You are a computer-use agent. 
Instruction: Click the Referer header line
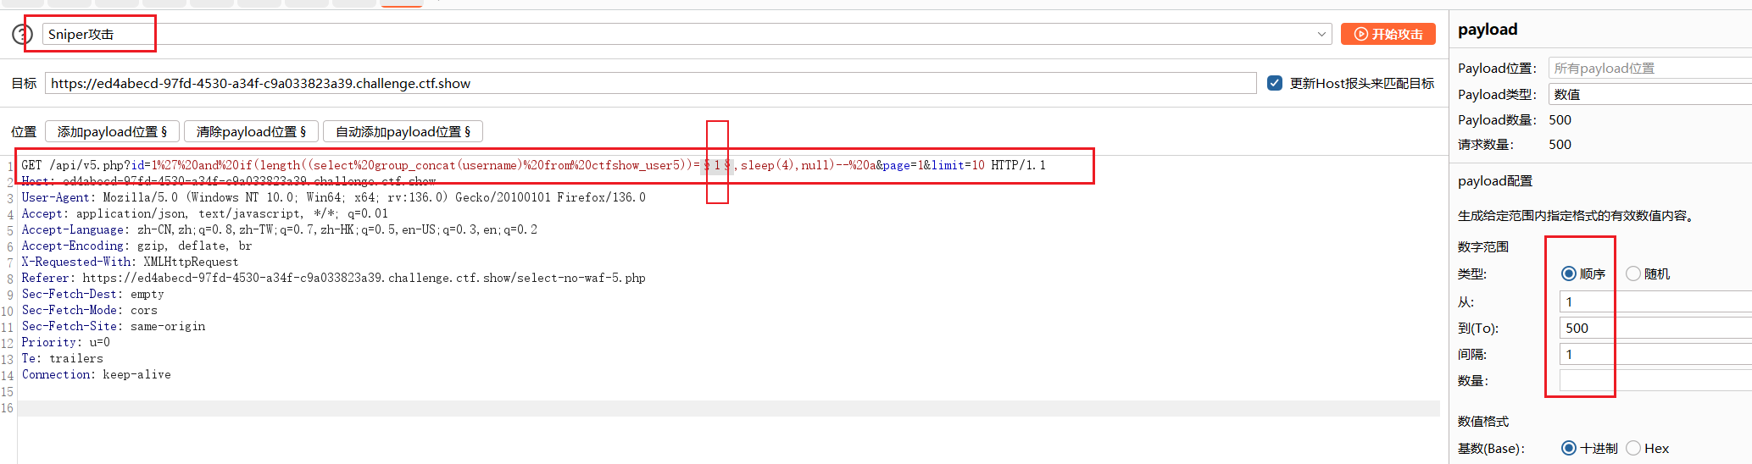pos(333,278)
